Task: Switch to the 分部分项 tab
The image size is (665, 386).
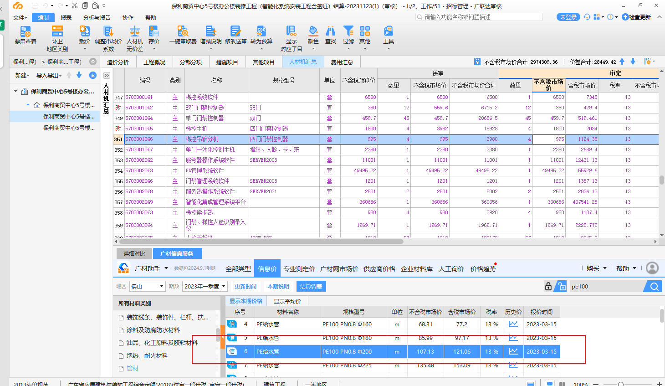Action: 191,62
